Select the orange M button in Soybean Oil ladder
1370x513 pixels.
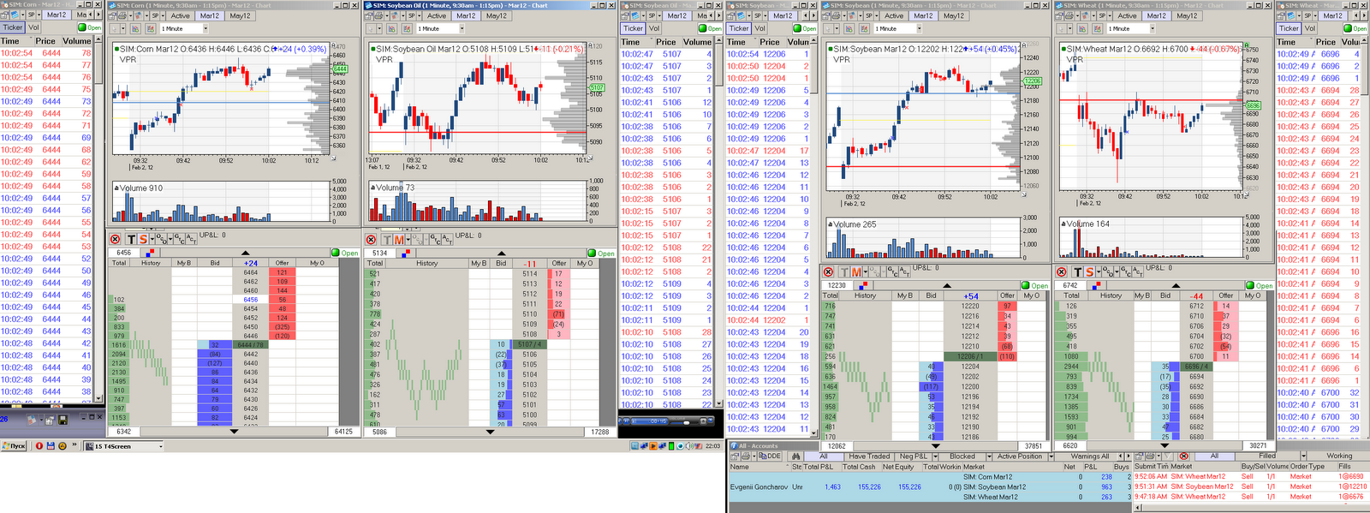399,240
